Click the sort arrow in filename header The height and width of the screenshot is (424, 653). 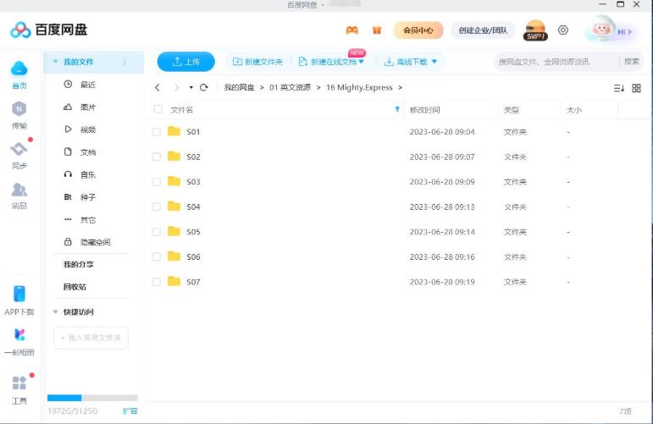click(x=397, y=109)
